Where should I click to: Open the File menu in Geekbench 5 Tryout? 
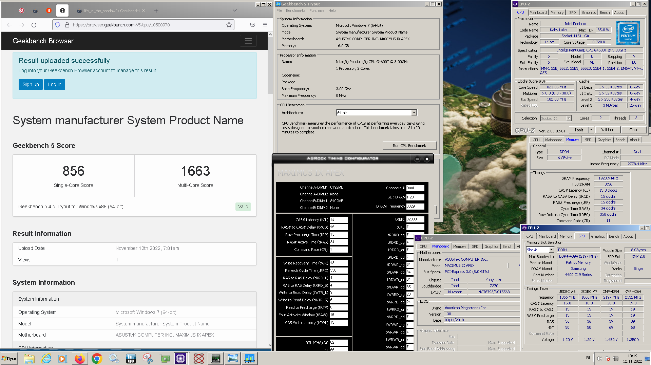(279, 10)
